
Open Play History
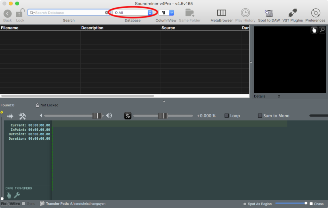coord(245,13)
